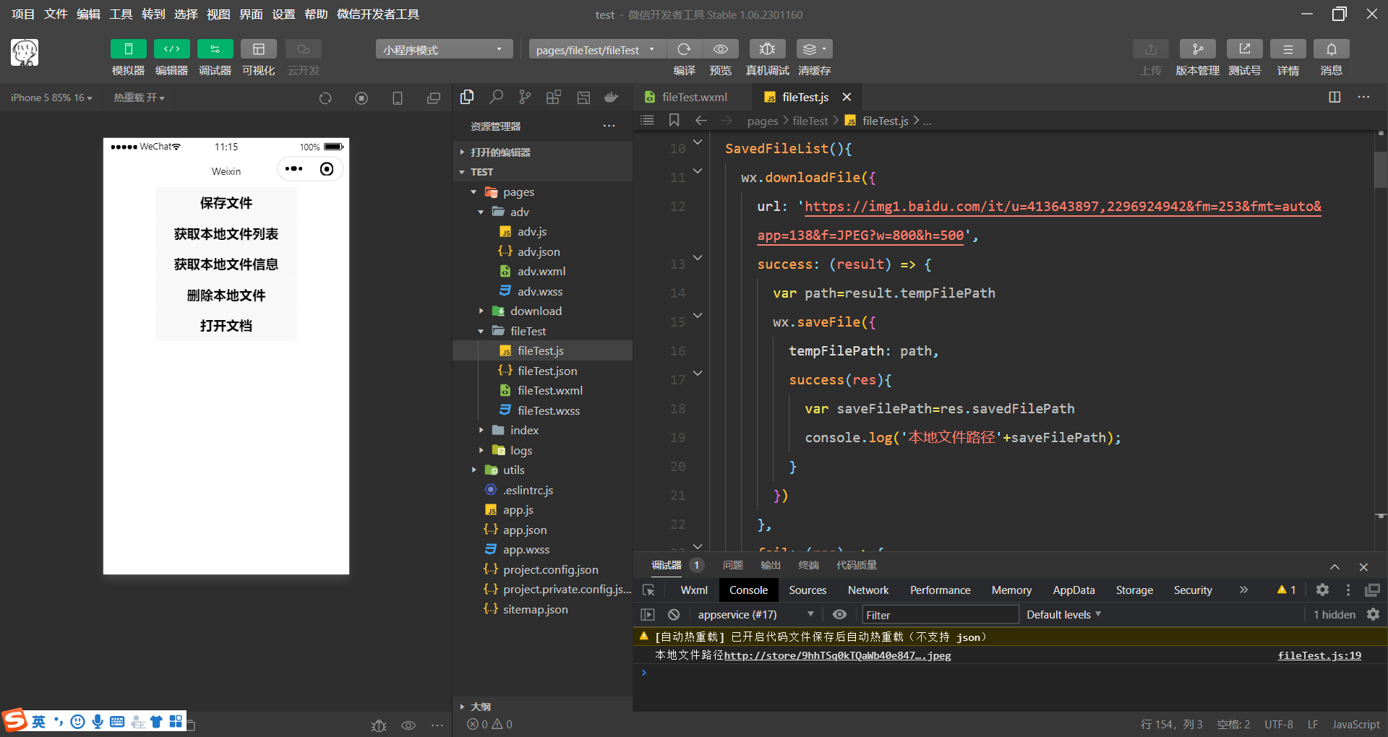Toggle the simulator panel button
Viewport: 1388px width, 737px height.
tap(128, 49)
